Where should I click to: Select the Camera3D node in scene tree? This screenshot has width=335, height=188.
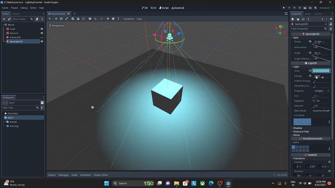[15, 37]
